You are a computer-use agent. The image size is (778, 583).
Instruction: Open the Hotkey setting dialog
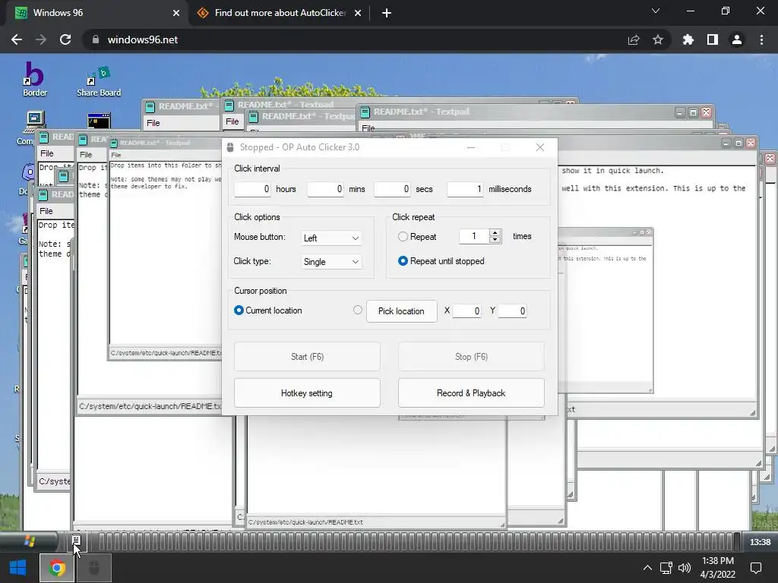pos(307,393)
